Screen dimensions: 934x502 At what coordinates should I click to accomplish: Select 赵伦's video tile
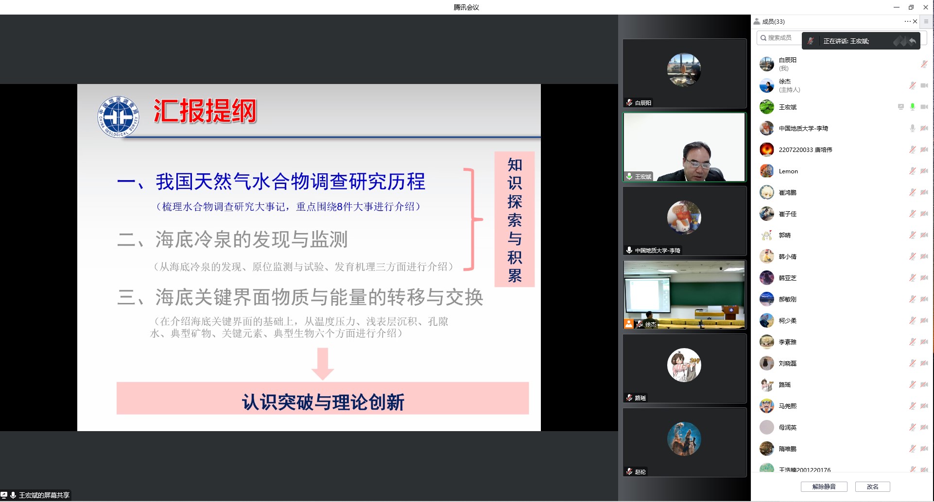684,442
